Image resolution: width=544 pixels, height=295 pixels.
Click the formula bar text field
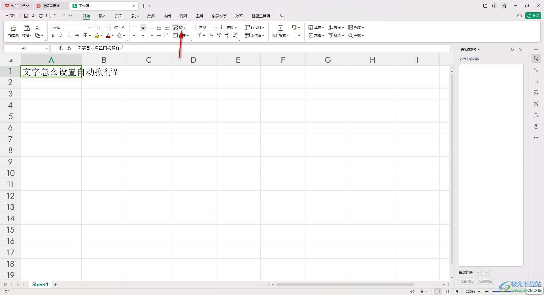[x=262, y=48]
